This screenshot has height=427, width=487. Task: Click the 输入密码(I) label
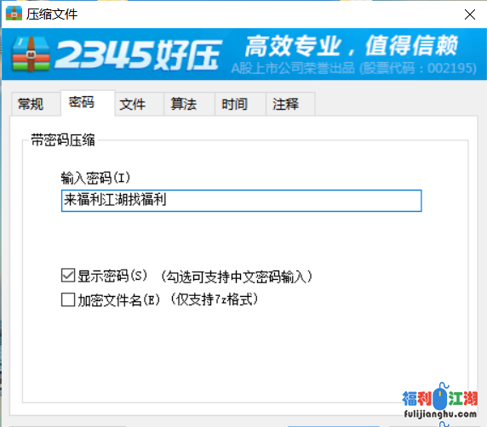tap(95, 178)
